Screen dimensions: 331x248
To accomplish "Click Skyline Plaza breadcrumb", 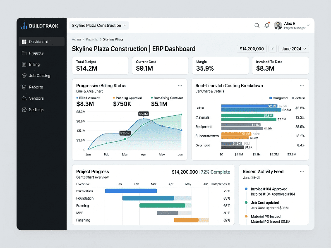I will [x=113, y=39].
